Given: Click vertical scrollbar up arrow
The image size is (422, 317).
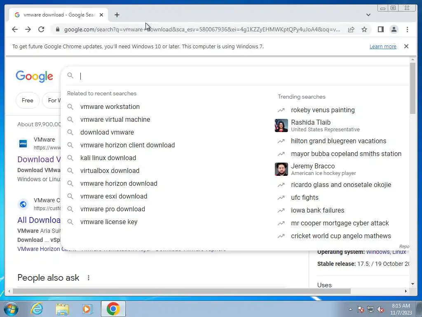Looking at the screenshot, I should click(x=413, y=59).
